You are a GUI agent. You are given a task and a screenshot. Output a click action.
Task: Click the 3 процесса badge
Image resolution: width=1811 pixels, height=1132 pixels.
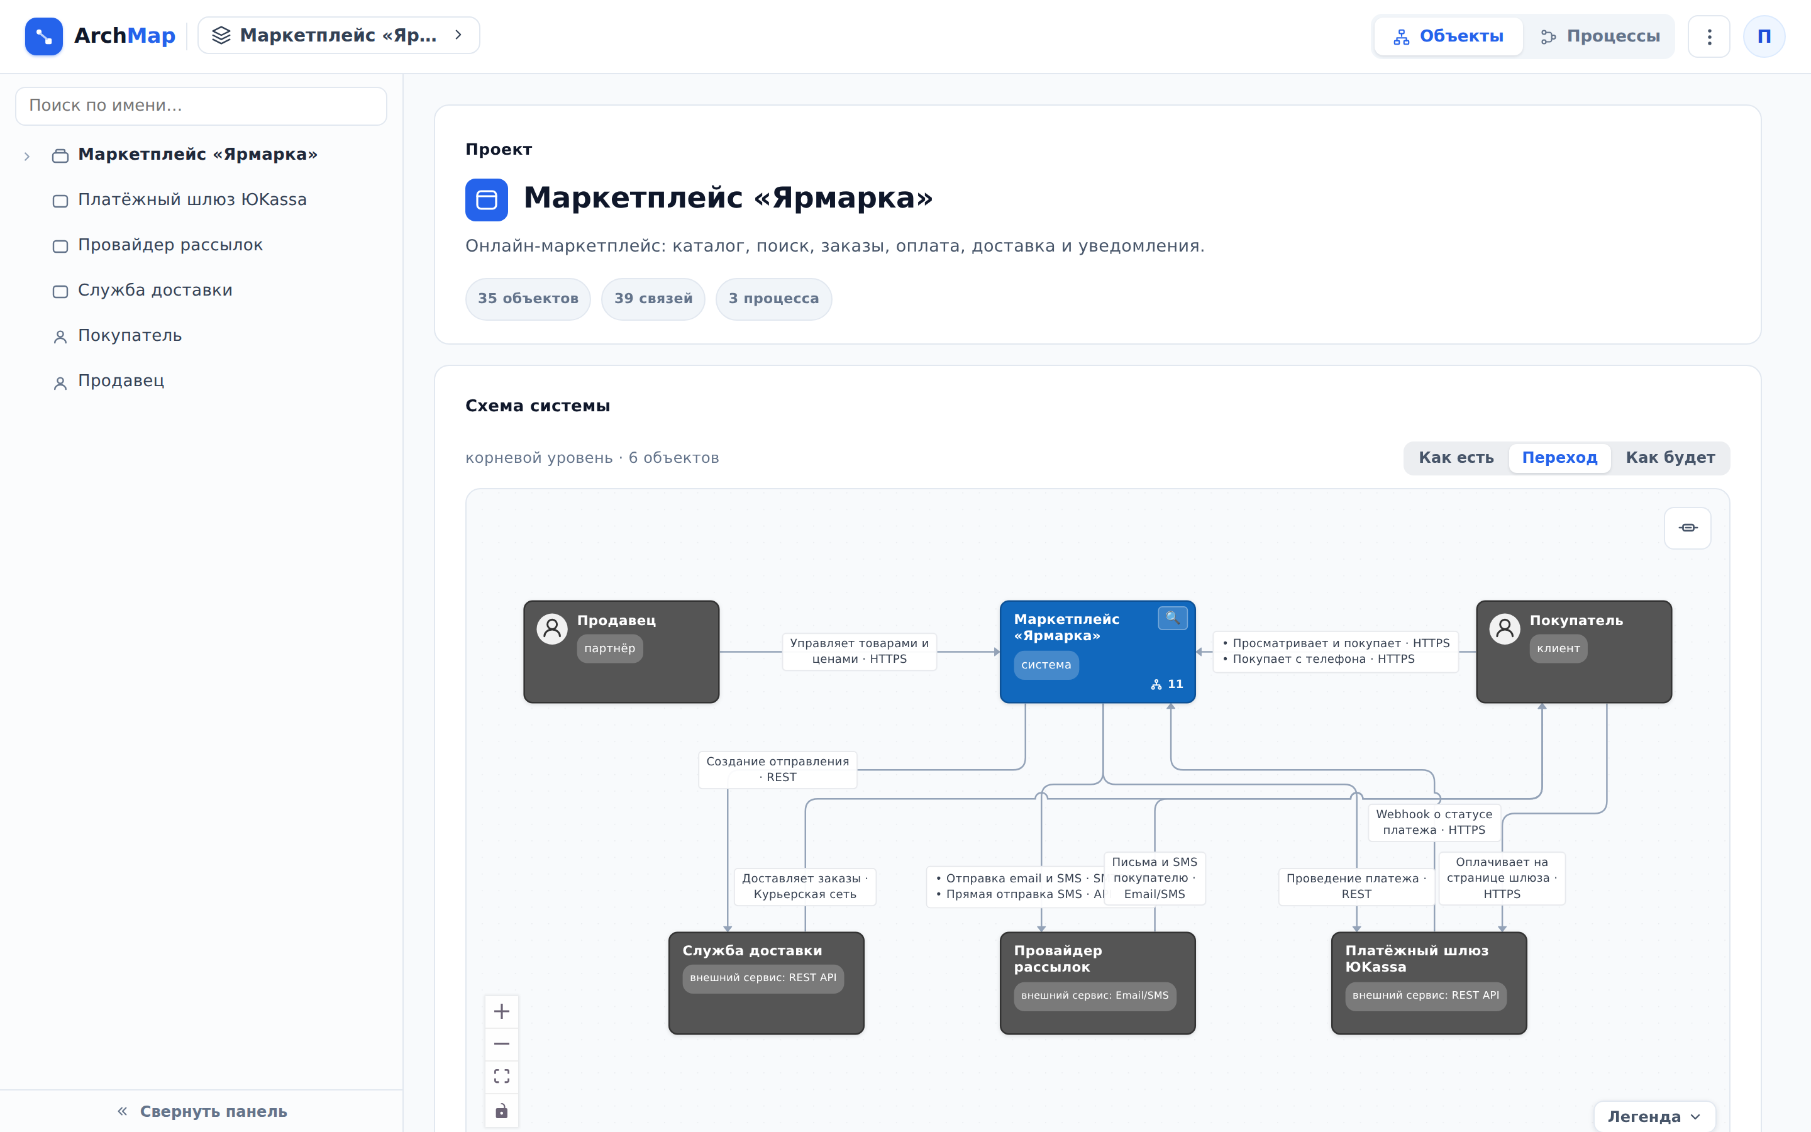773,299
